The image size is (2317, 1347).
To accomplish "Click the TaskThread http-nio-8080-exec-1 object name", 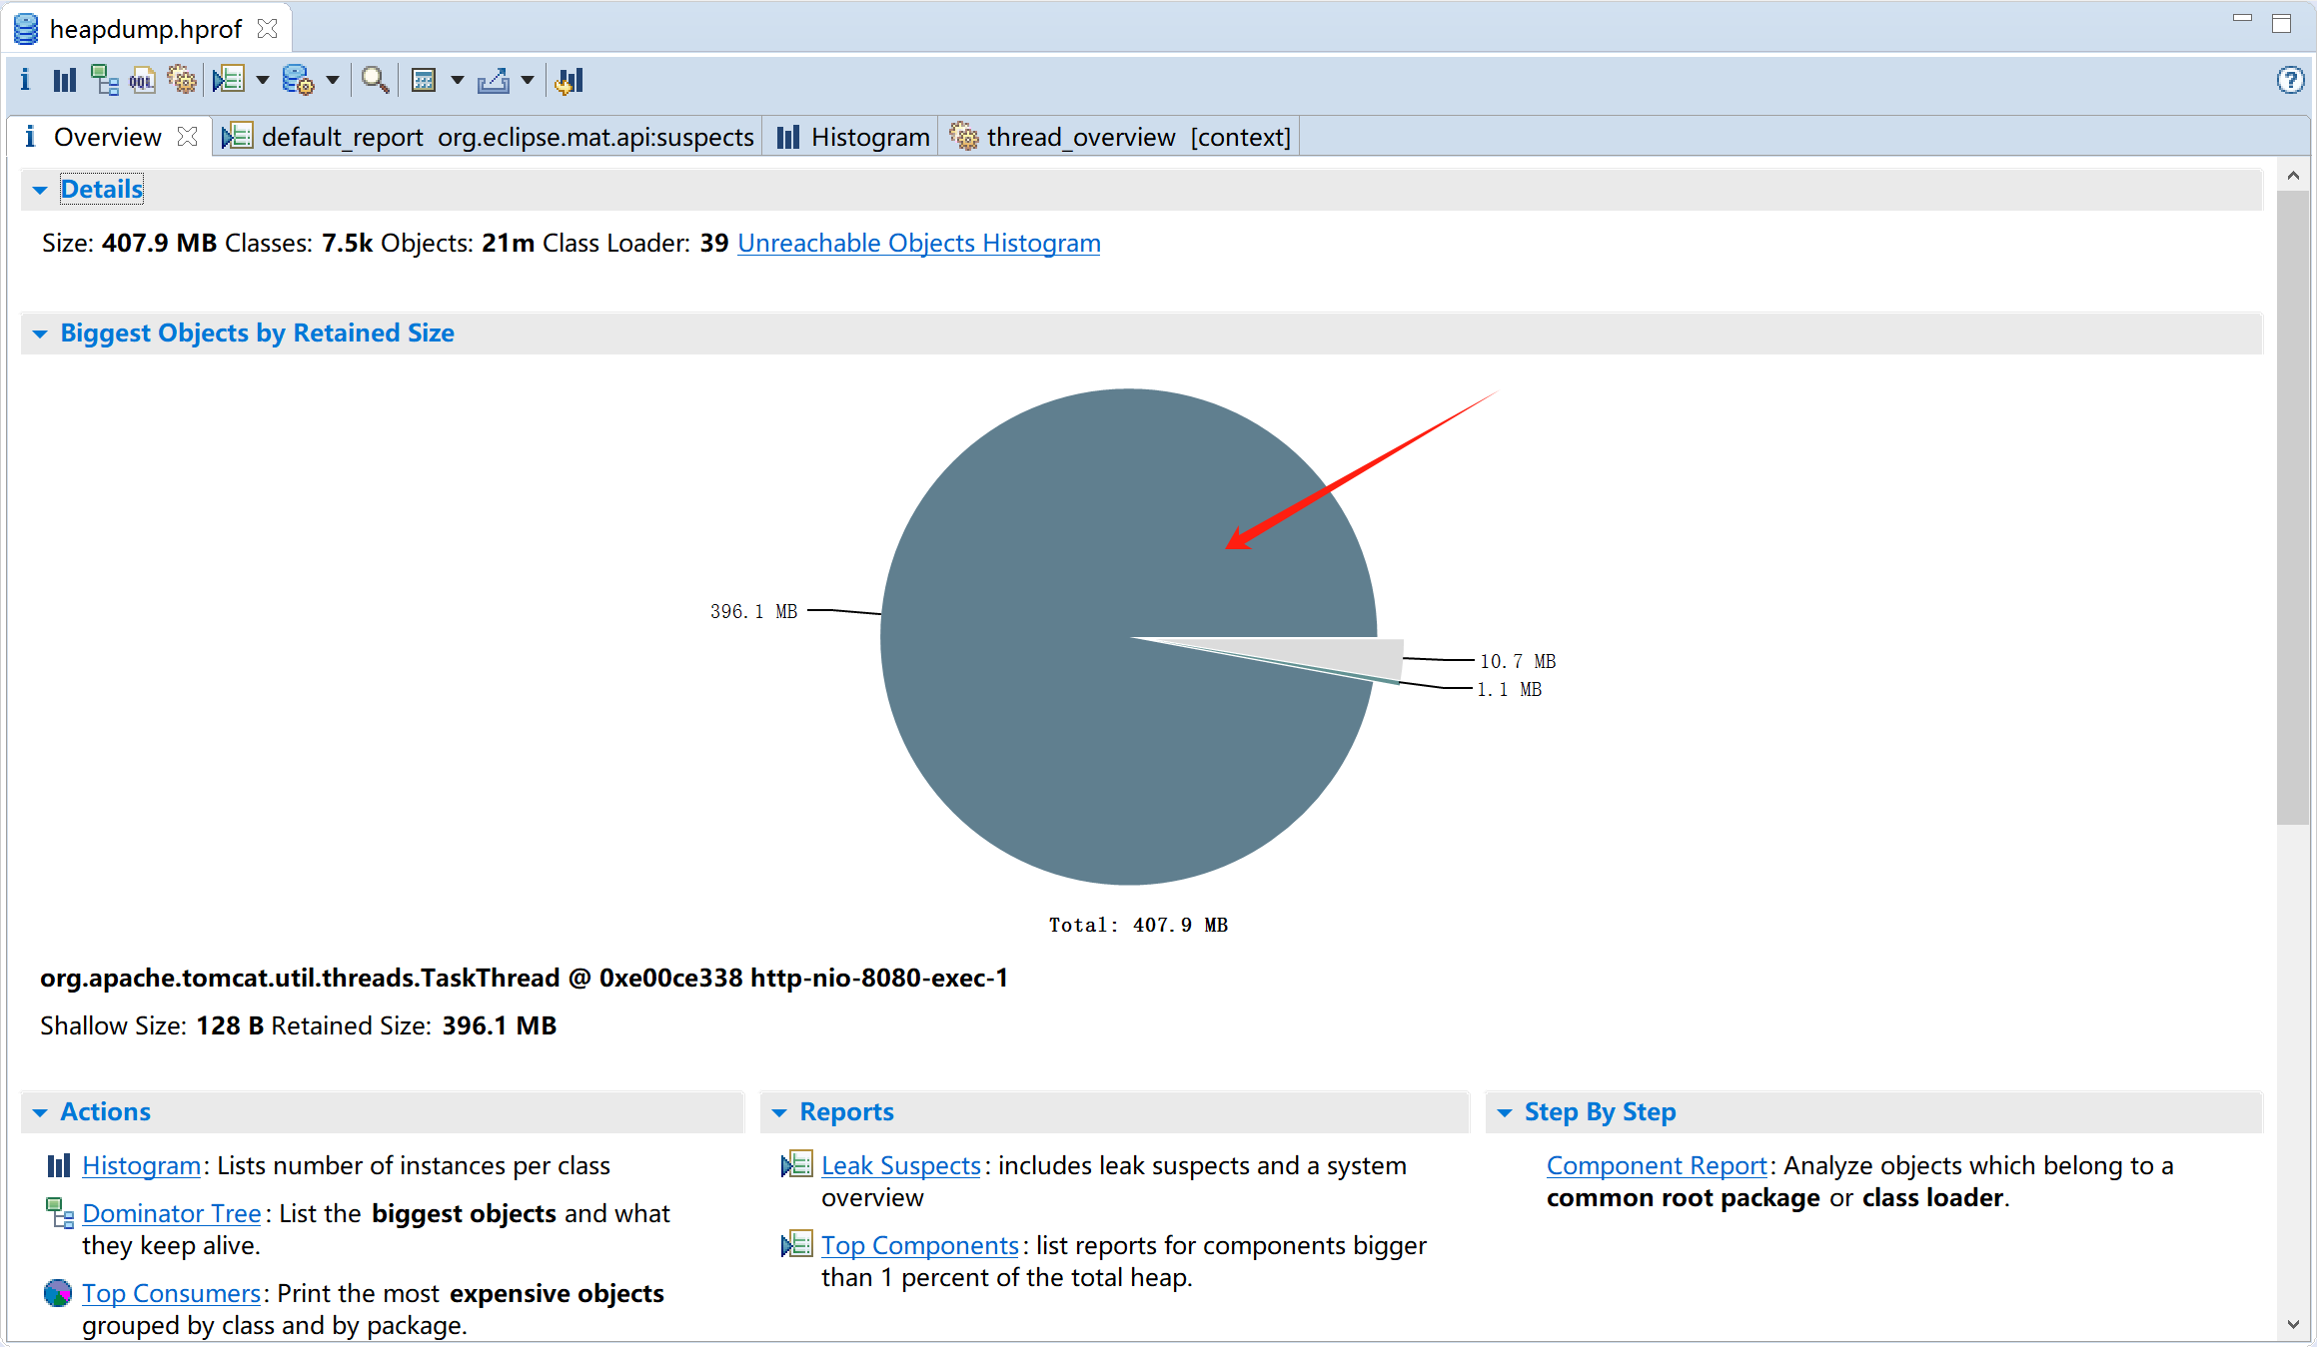I will (x=524, y=978).
